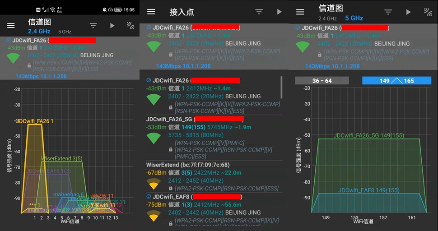Tap play scan icon in 2.4 GHz channel graph screen

(x=112, y=26)
